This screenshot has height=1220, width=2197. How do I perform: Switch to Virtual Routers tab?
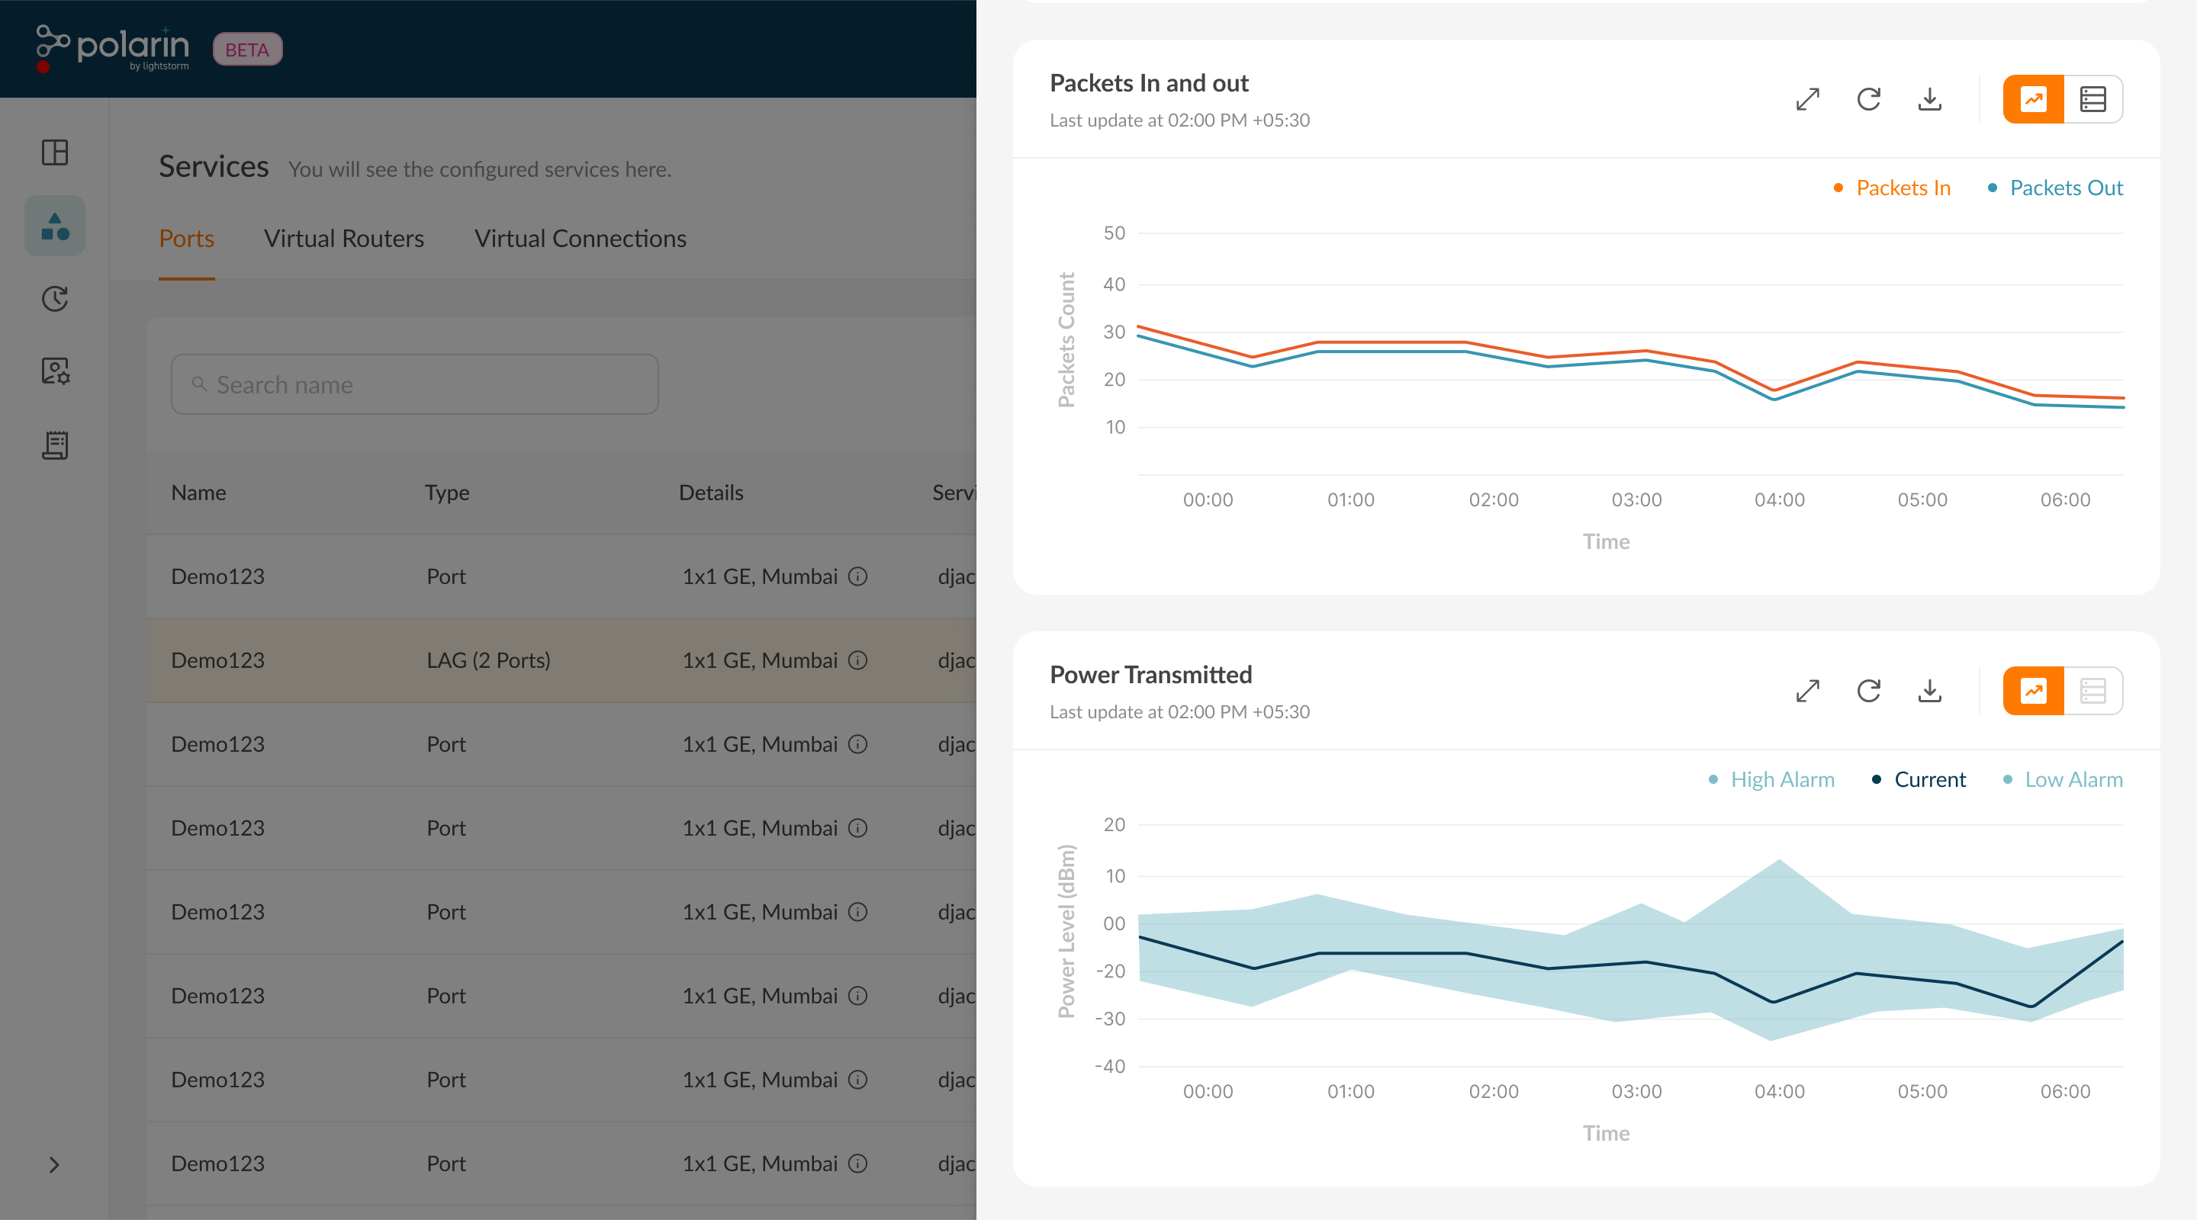[x=344, y=239]
